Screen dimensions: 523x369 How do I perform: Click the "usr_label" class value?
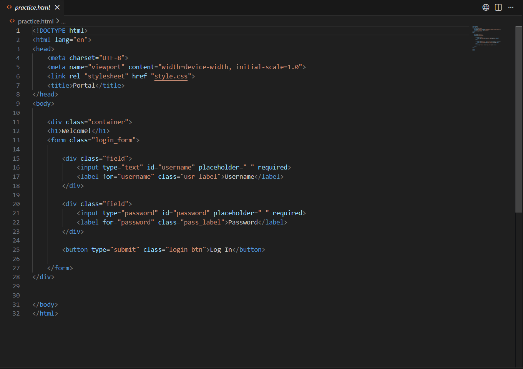pyautogui.click(x=201, y=176)
